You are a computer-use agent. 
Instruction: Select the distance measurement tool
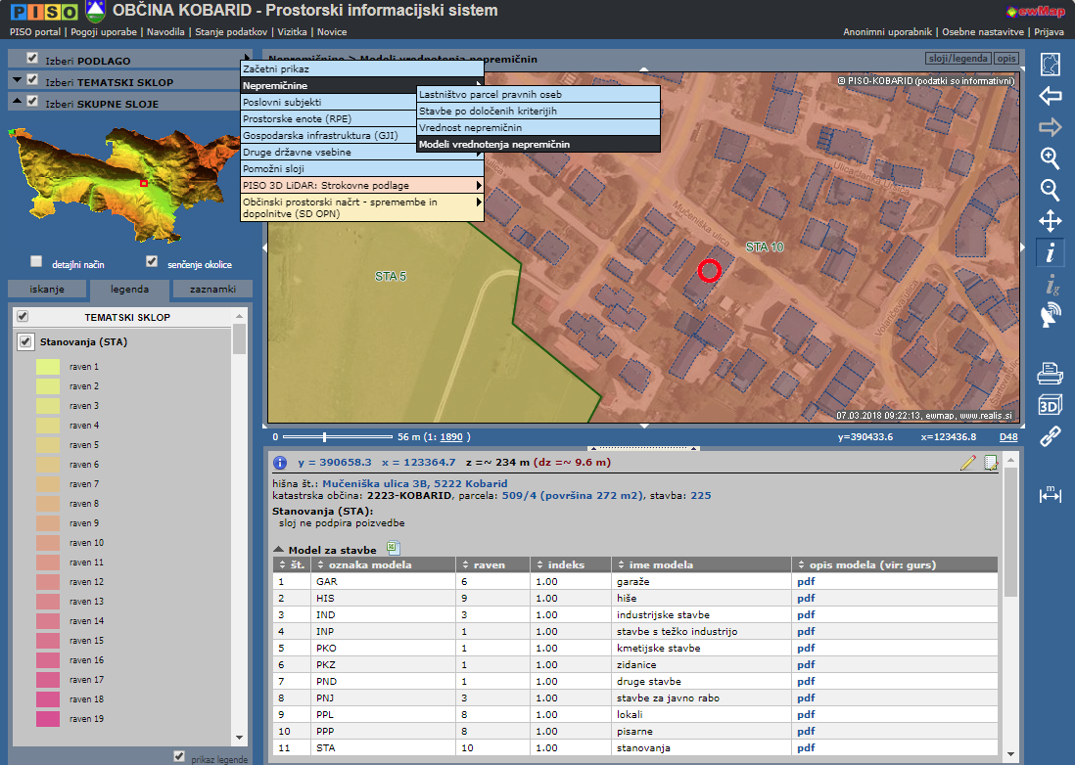pyautogui.click(x=1050, y=495)
